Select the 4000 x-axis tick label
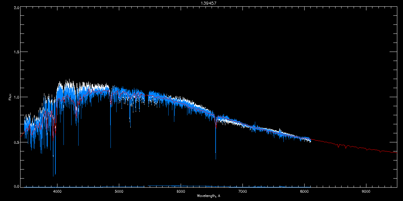 coord(57,192)
